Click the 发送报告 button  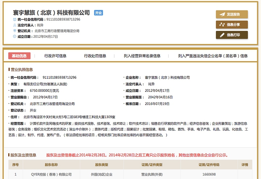232,14
